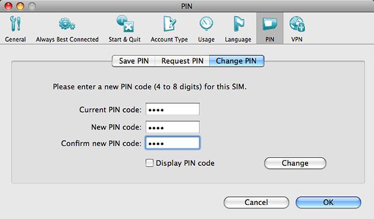Open the Usage gauge icon
The image size is (374, 219).
point(206,24)
